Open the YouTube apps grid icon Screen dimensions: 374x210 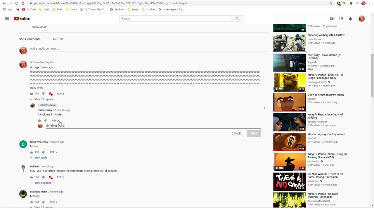tap(341, 19)
